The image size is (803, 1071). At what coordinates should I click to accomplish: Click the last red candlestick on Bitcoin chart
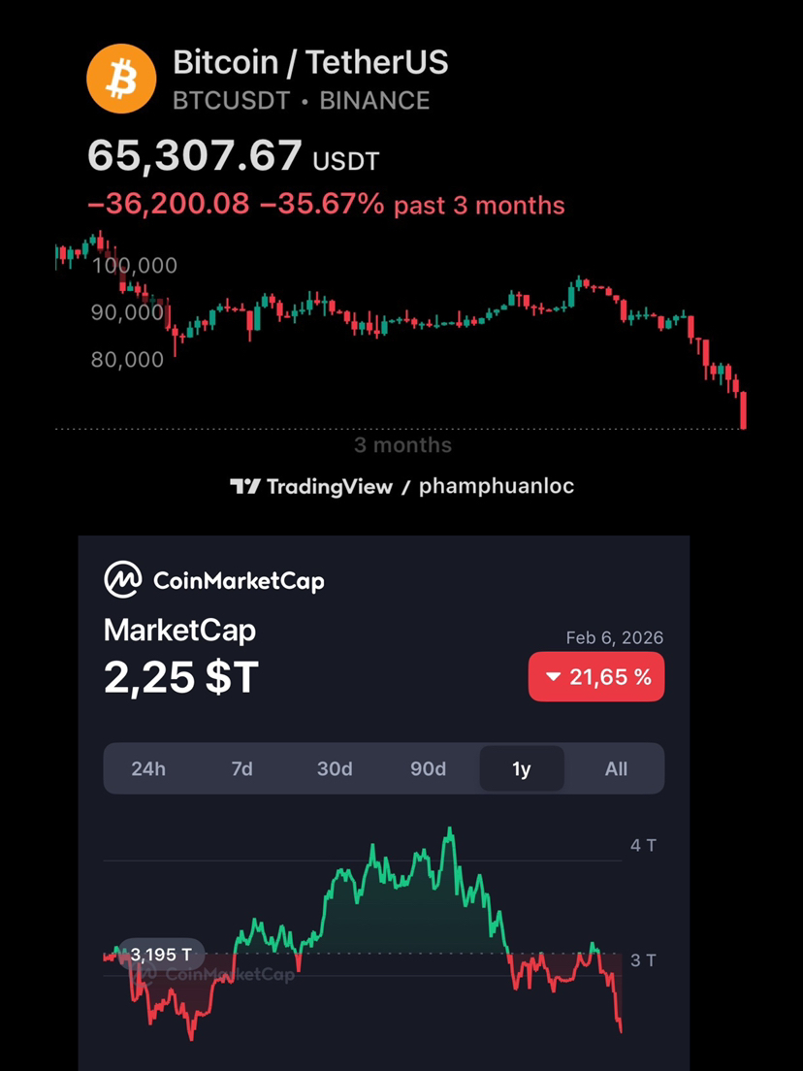(x=743, y=409)
